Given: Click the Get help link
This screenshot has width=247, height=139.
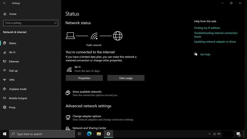Looking at the screenshot, I should tap(205, 54).
